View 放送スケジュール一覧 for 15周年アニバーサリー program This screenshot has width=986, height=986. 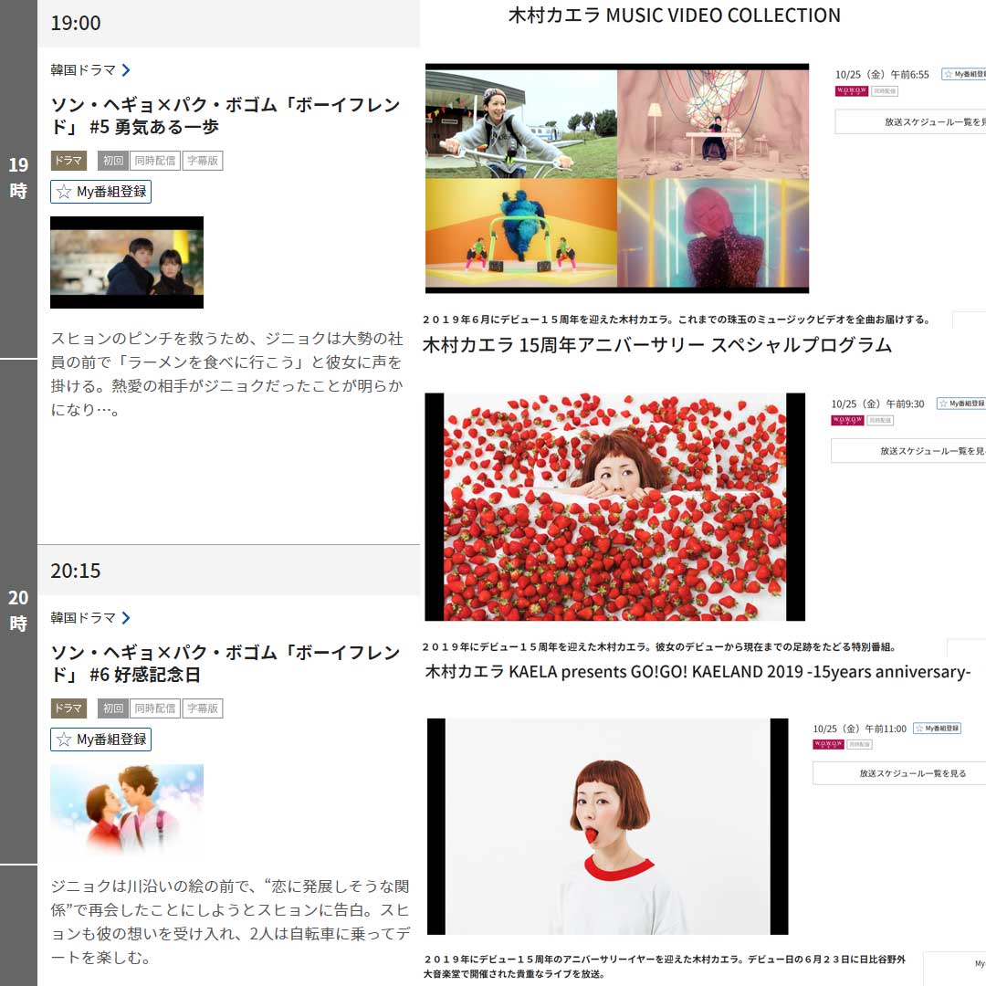coord(908,451)
